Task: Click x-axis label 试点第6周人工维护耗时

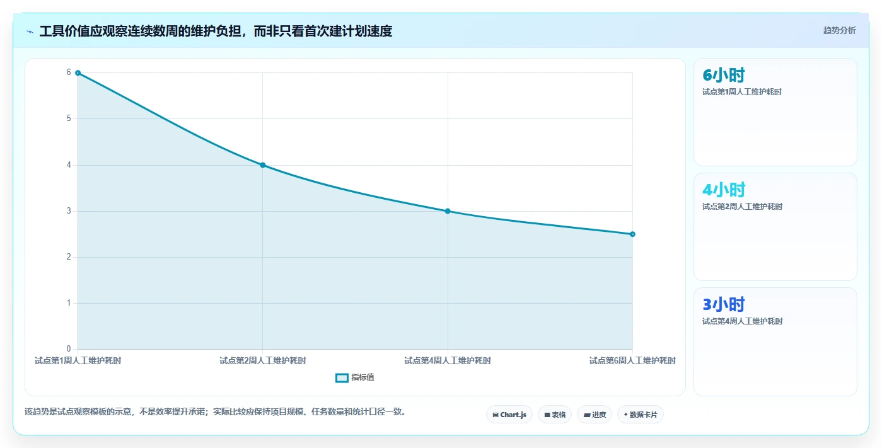Action: pyautogui.click(x=632, y=361)
